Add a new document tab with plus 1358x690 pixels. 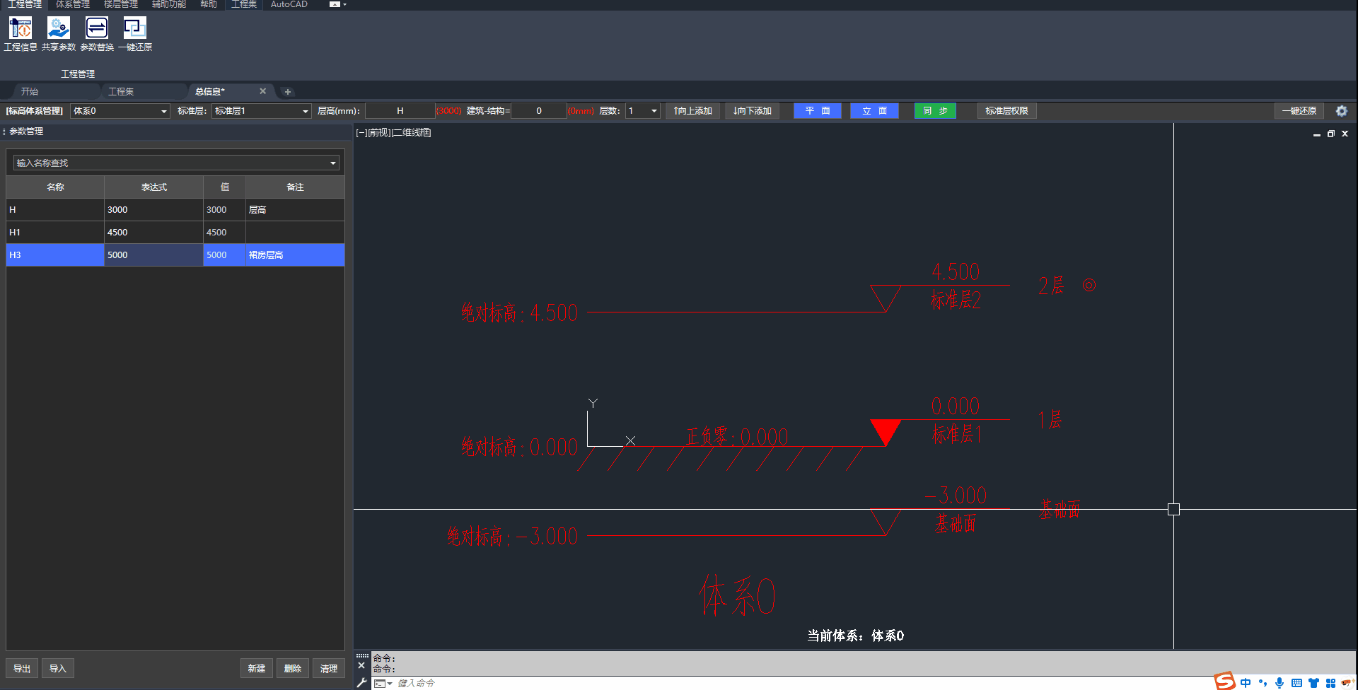coord(287,92)
